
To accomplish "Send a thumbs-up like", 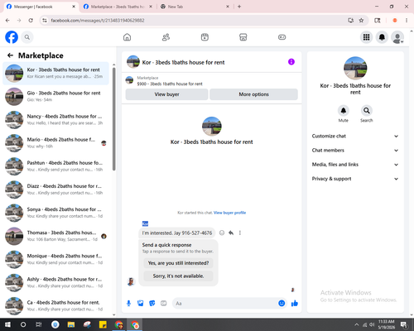I will pos(295,304).
